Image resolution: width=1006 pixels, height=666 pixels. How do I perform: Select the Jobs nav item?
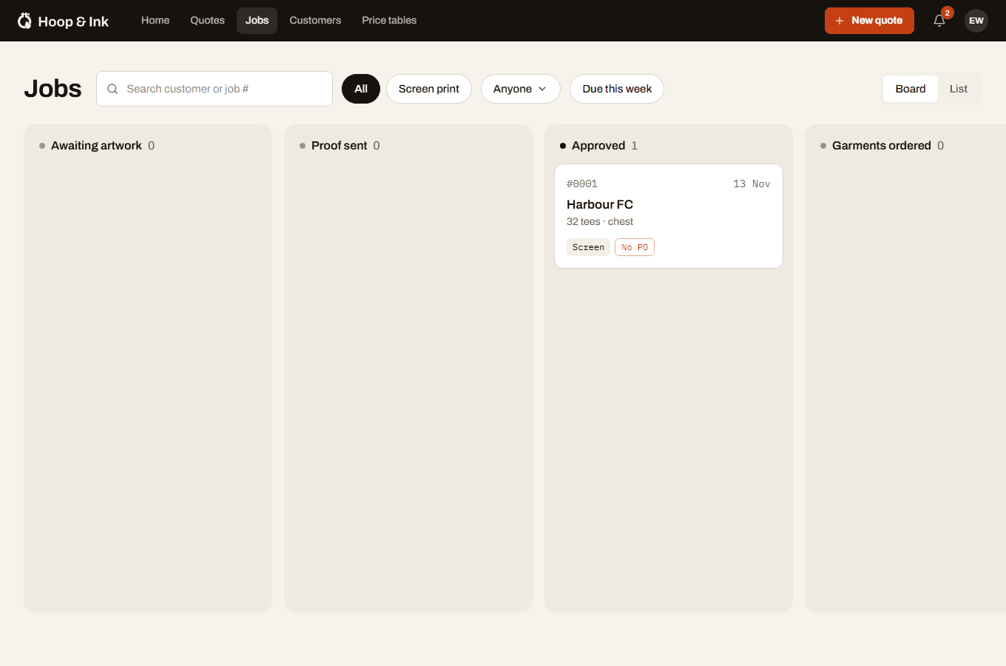(x=257, y=21)
